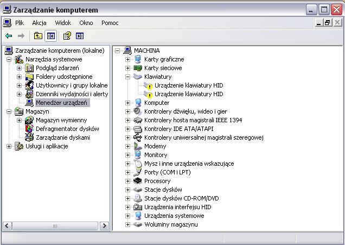The width and height of the screenshot is (345, 245).
Task: Click the Kontrolery hosta magistrali IEEE 1394 label
Action: [193, 120]
